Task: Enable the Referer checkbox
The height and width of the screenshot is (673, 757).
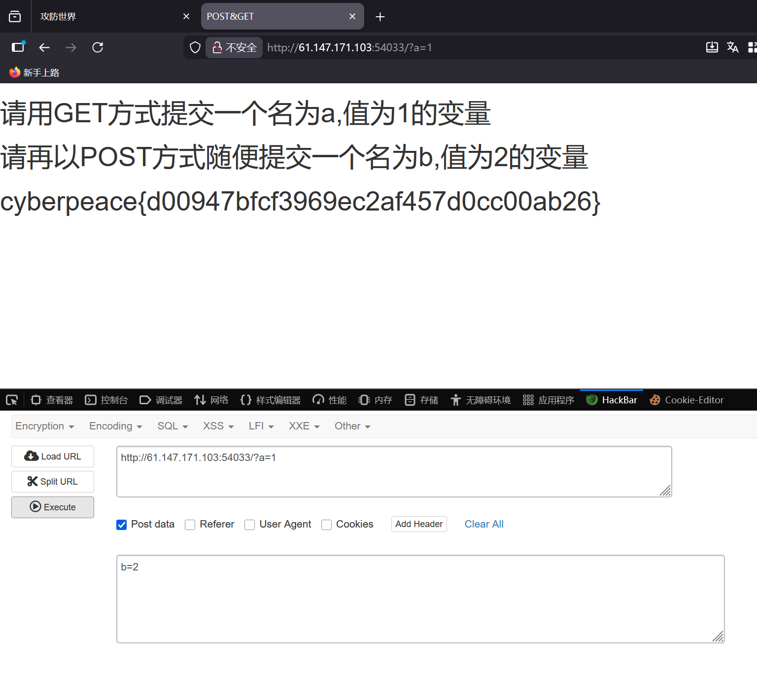Action: pos(190,525)
